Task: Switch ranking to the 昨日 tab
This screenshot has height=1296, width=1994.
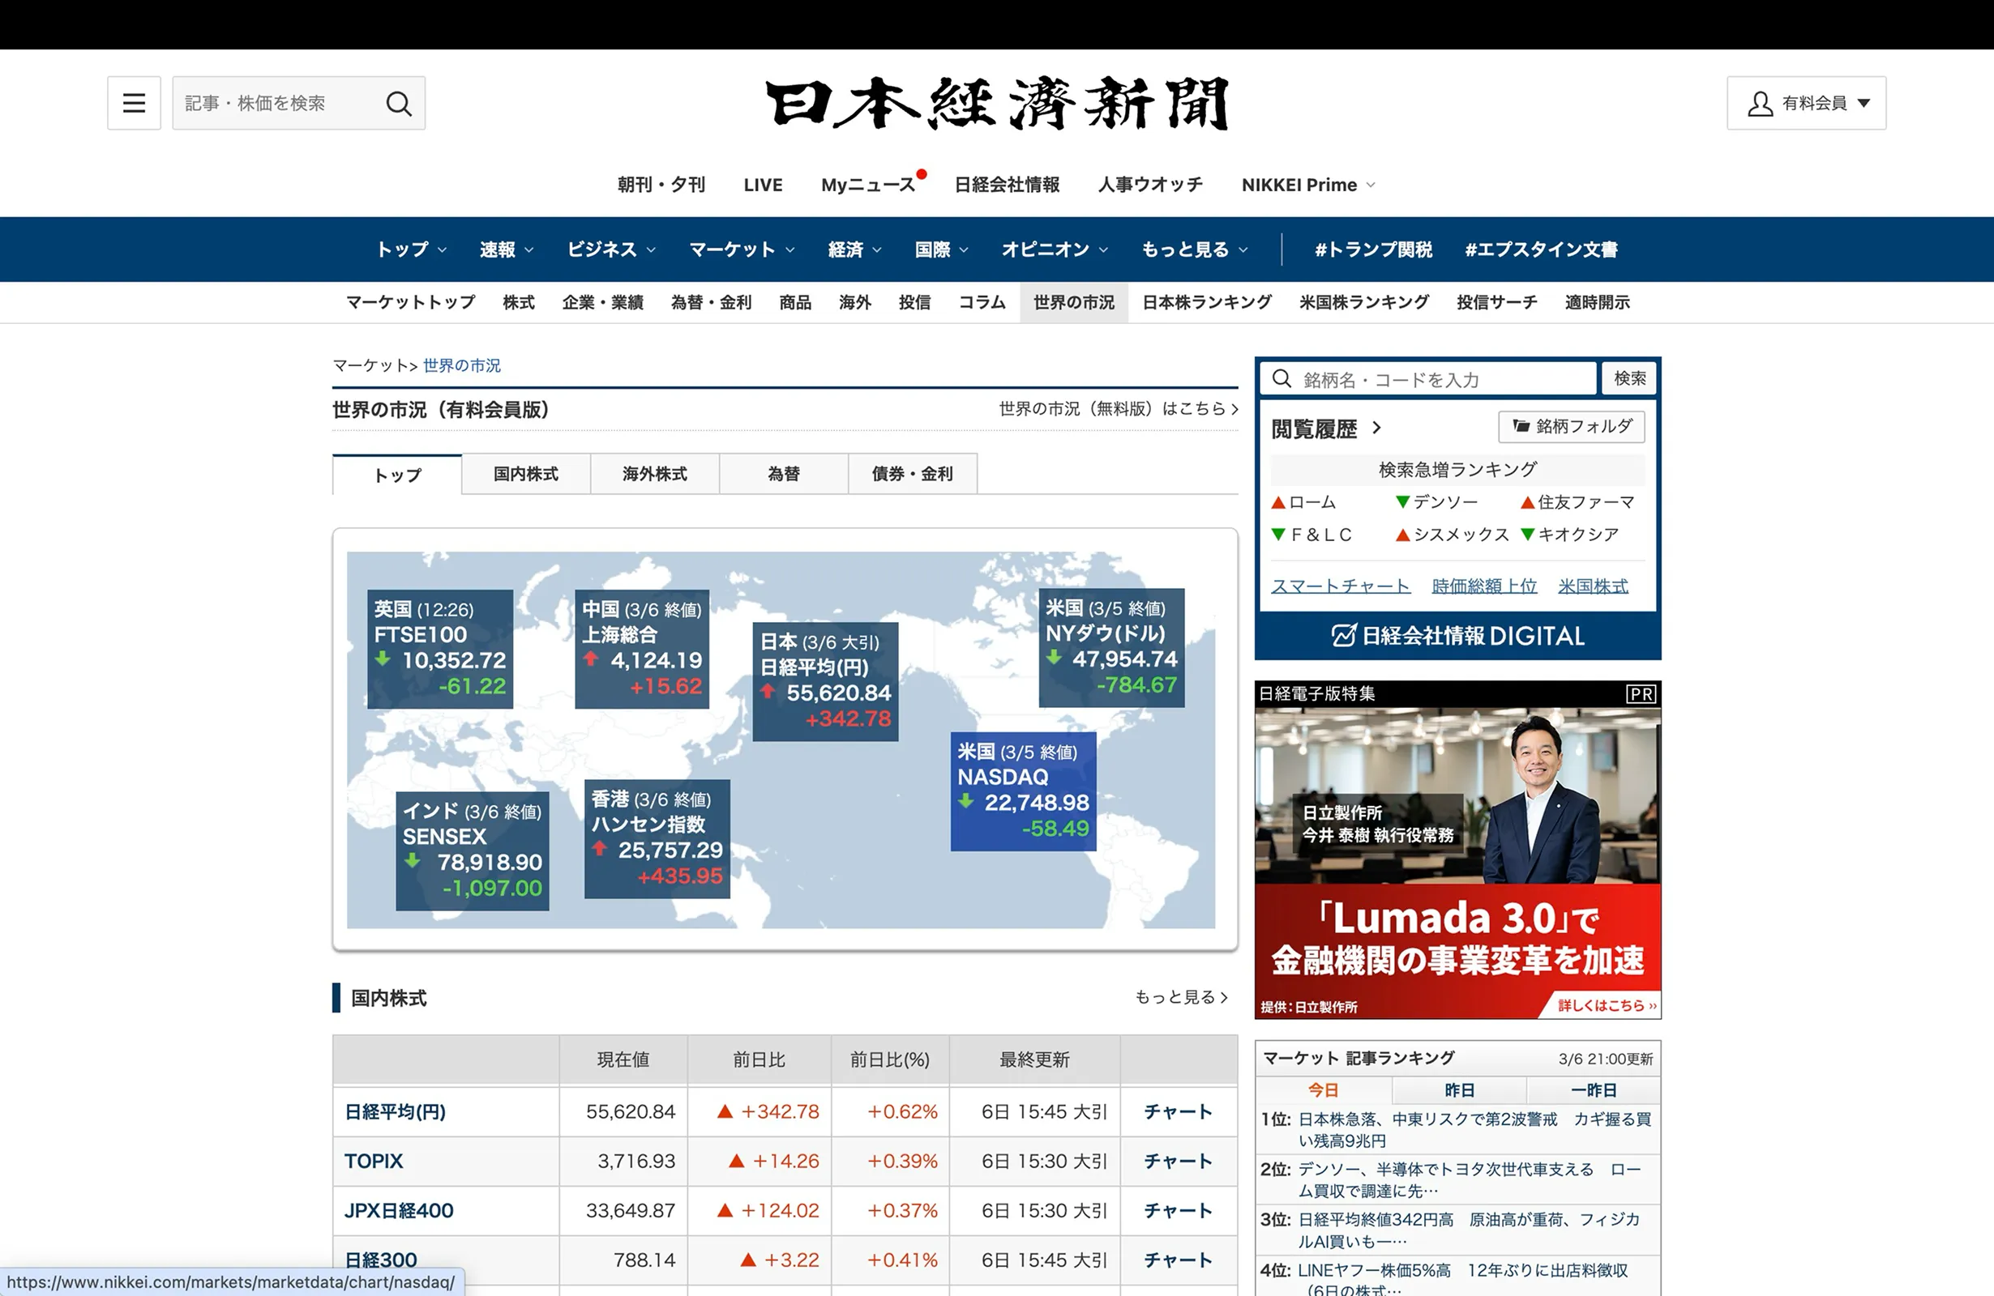Action: pos(1460,1090)
